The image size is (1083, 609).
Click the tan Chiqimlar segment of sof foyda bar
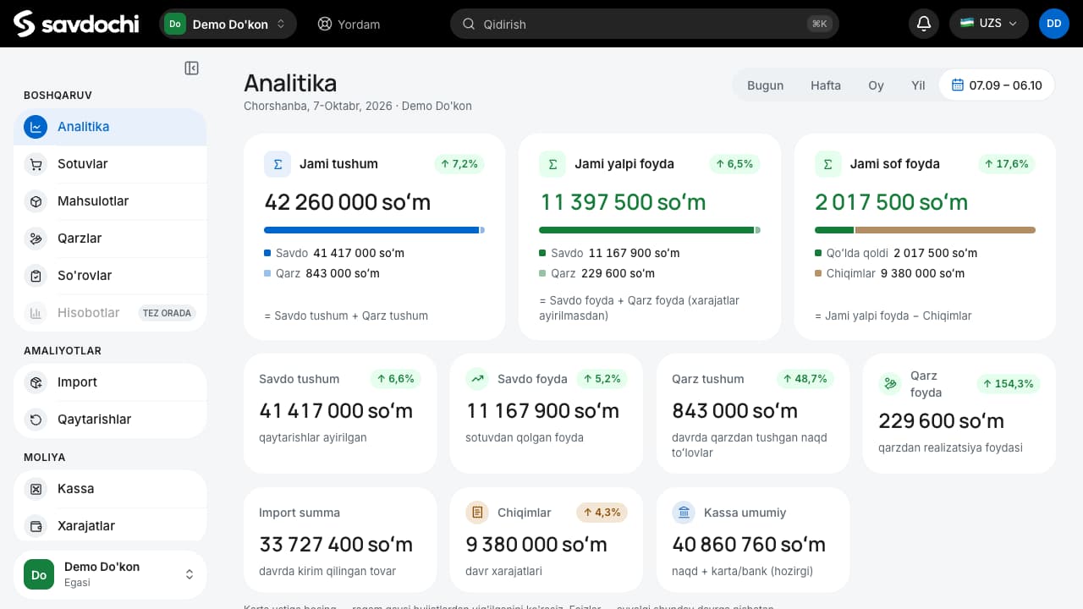pos(945,230)
